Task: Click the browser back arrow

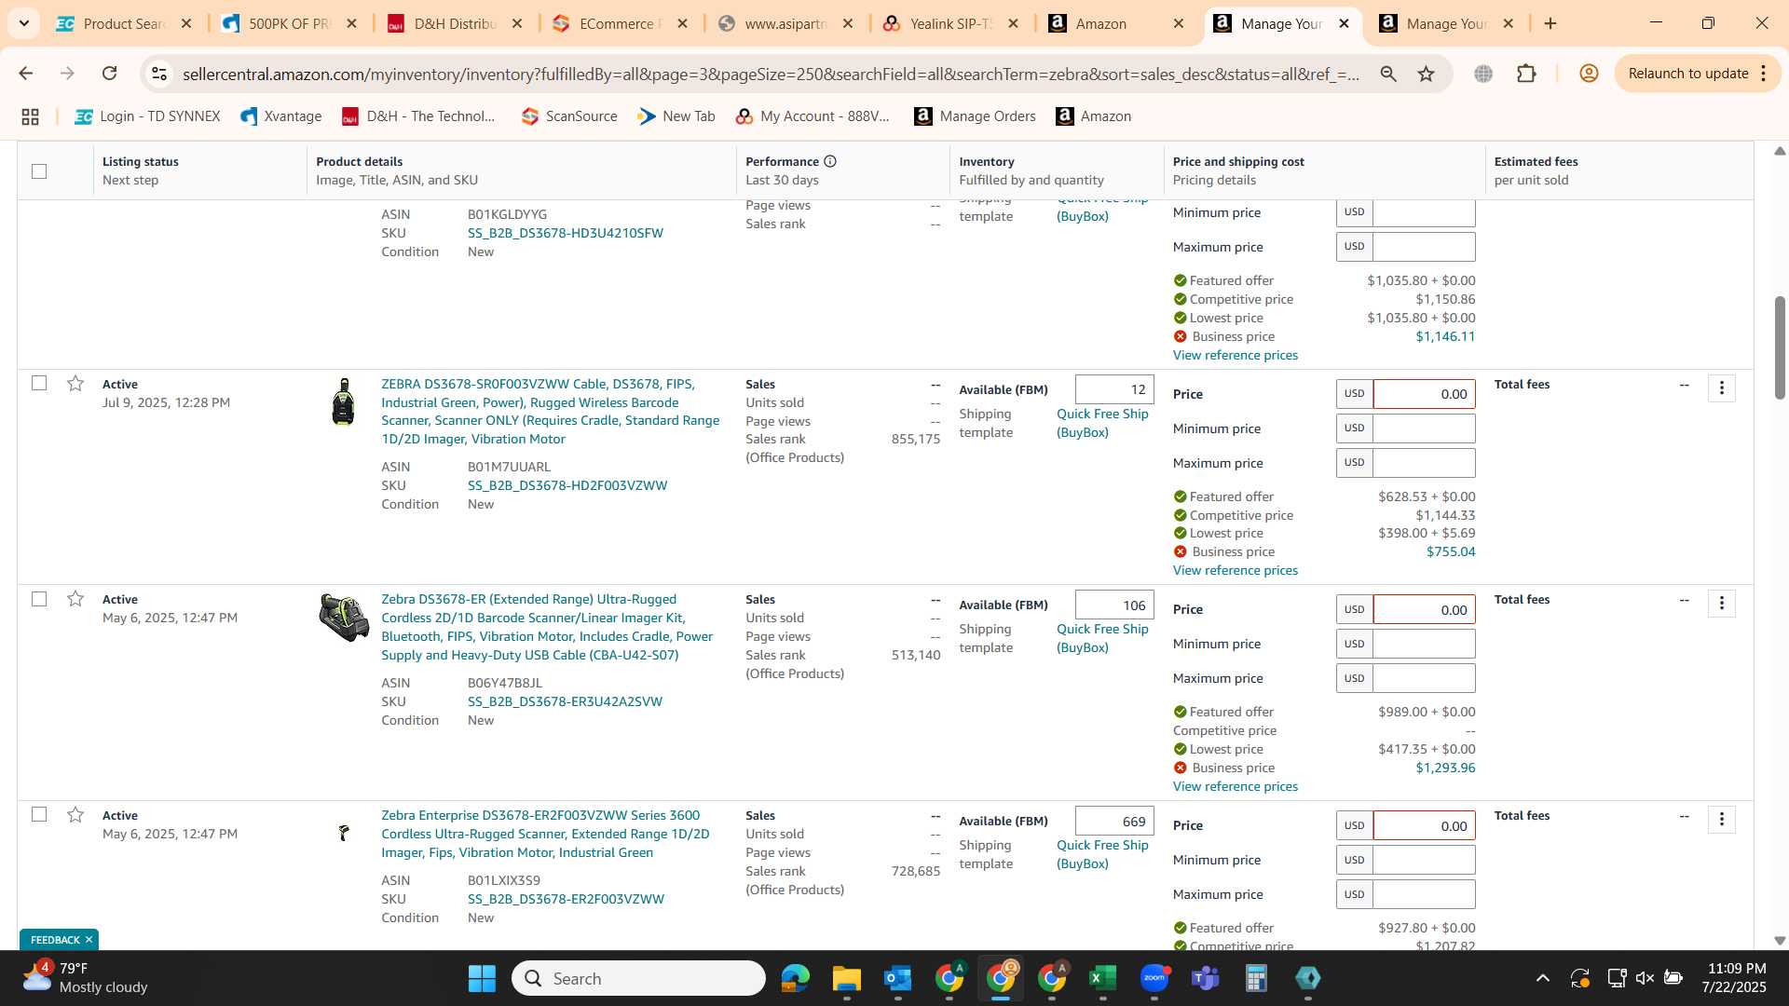Action: coord(25,74)
